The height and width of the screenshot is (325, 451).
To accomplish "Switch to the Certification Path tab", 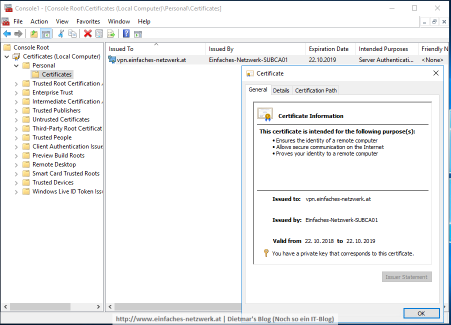I will click(x=316, y=90).
